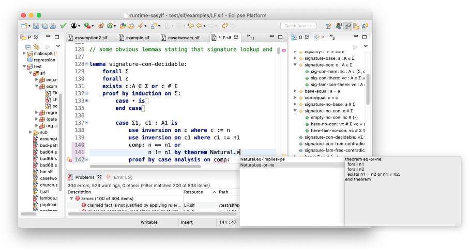Maximize the editor area

[x=280, y=37]
